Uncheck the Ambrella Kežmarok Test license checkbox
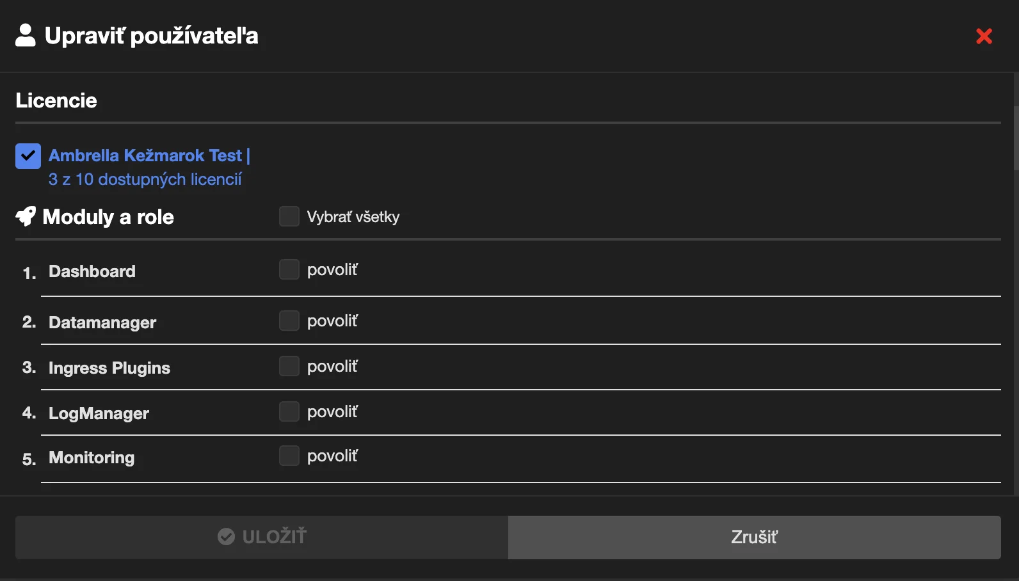1019x581 pixels. coord(28,156)
